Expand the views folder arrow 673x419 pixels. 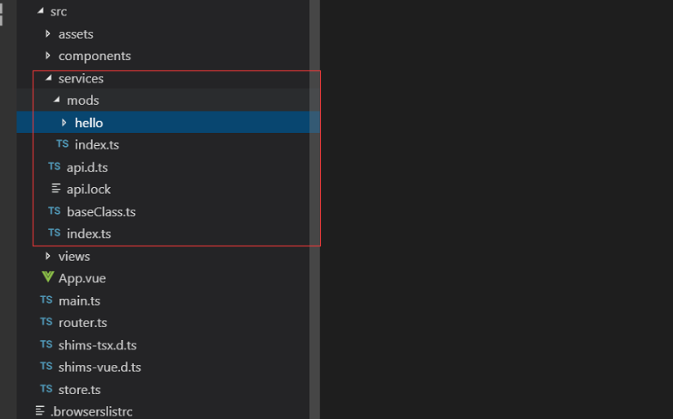(48, 256)
